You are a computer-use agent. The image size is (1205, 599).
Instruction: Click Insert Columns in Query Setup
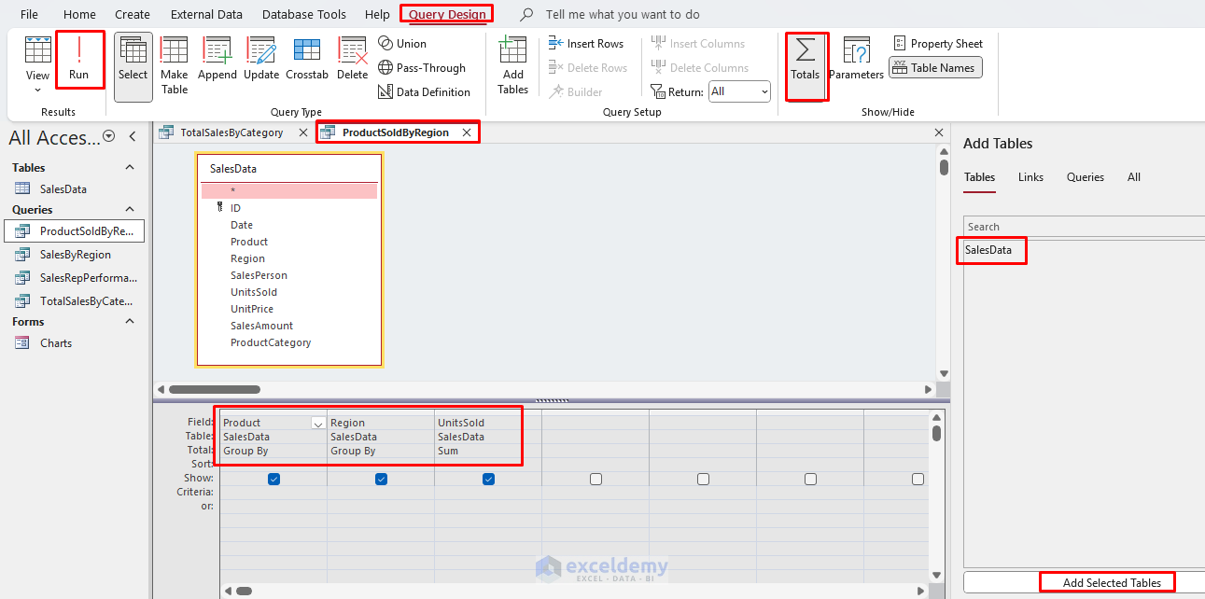click(697, 44)
